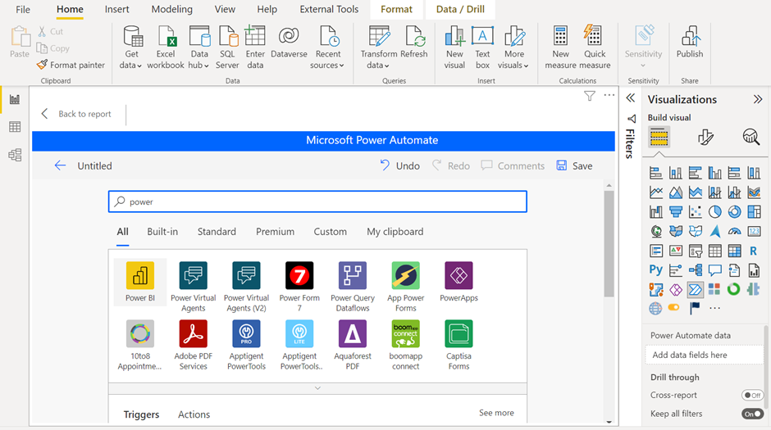
Task: Pick Power Virtual Agents (V2) connector
Action: [246, 275]
